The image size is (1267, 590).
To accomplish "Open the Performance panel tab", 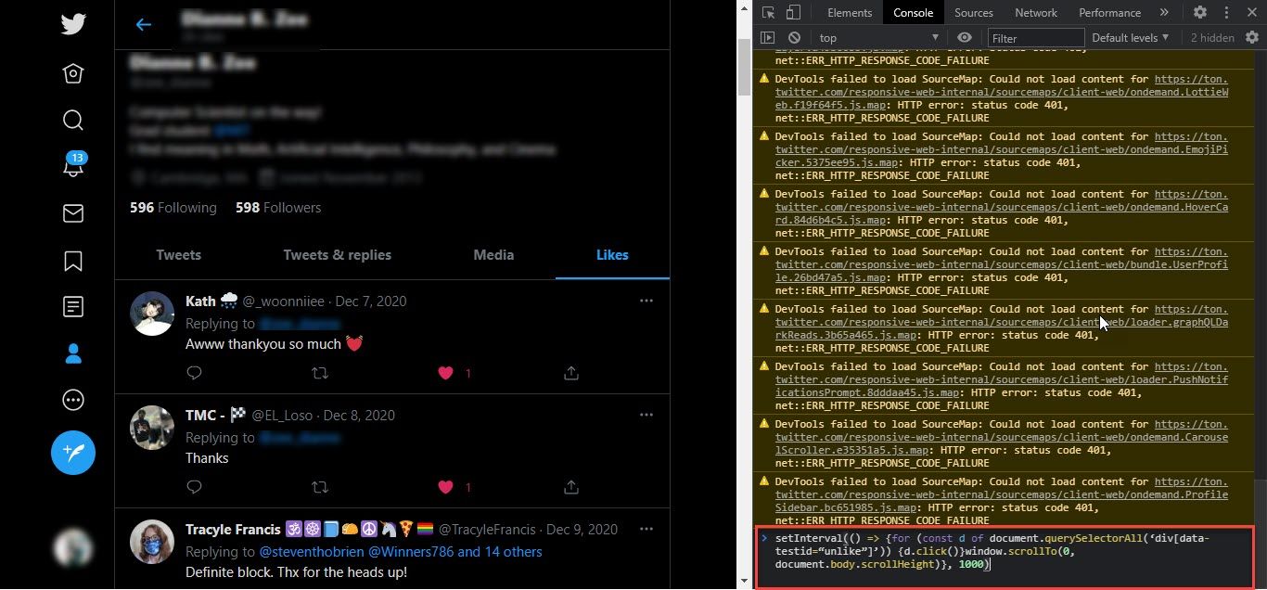I will click(1109, 13).
